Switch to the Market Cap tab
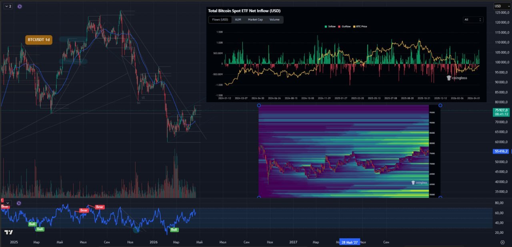Viewport: 512px width, 247px height. [x=255, y=20]
